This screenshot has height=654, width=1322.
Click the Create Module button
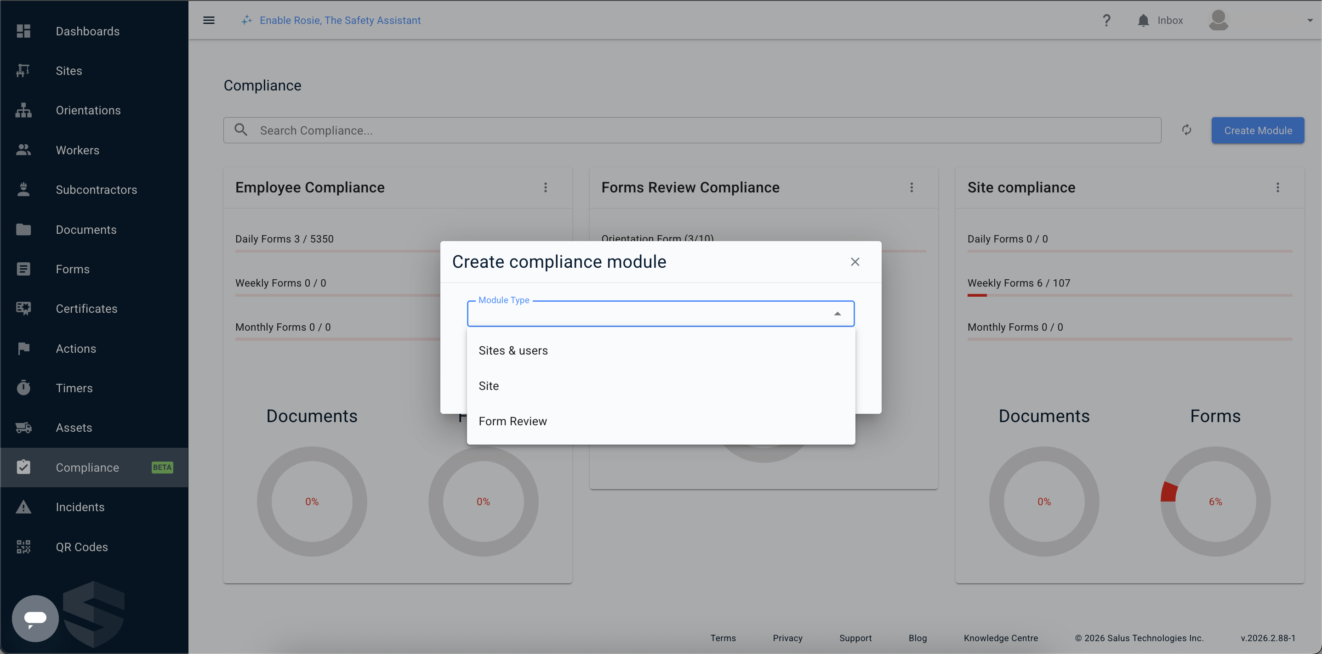(1257, 130)
